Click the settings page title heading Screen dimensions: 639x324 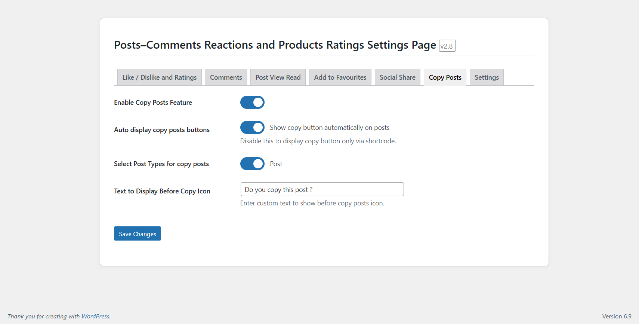pos(275,45)
